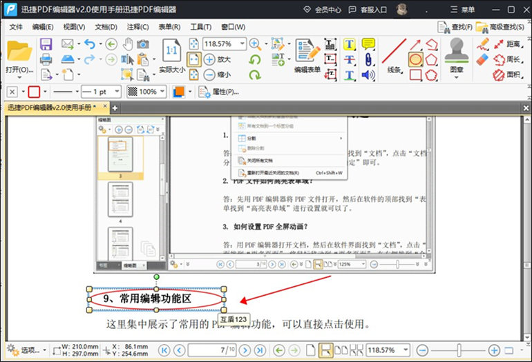Click the Open folder icon
This screenshot has height=362, width=532.
click(x=19, y=51)
